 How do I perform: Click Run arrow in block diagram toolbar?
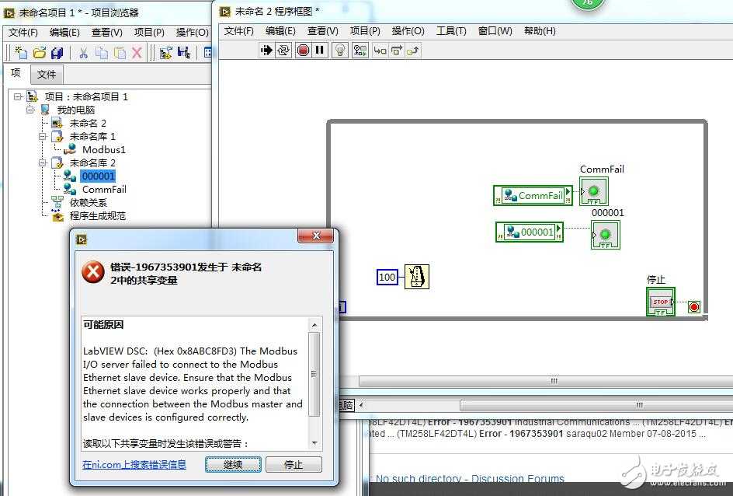[266, 50]
